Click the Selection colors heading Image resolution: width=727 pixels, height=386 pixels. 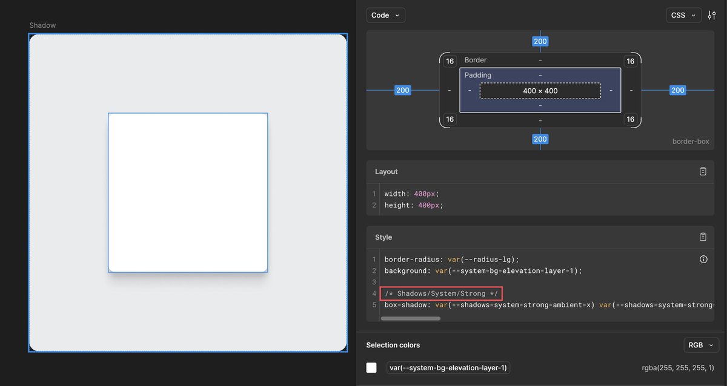click(393, 345)
